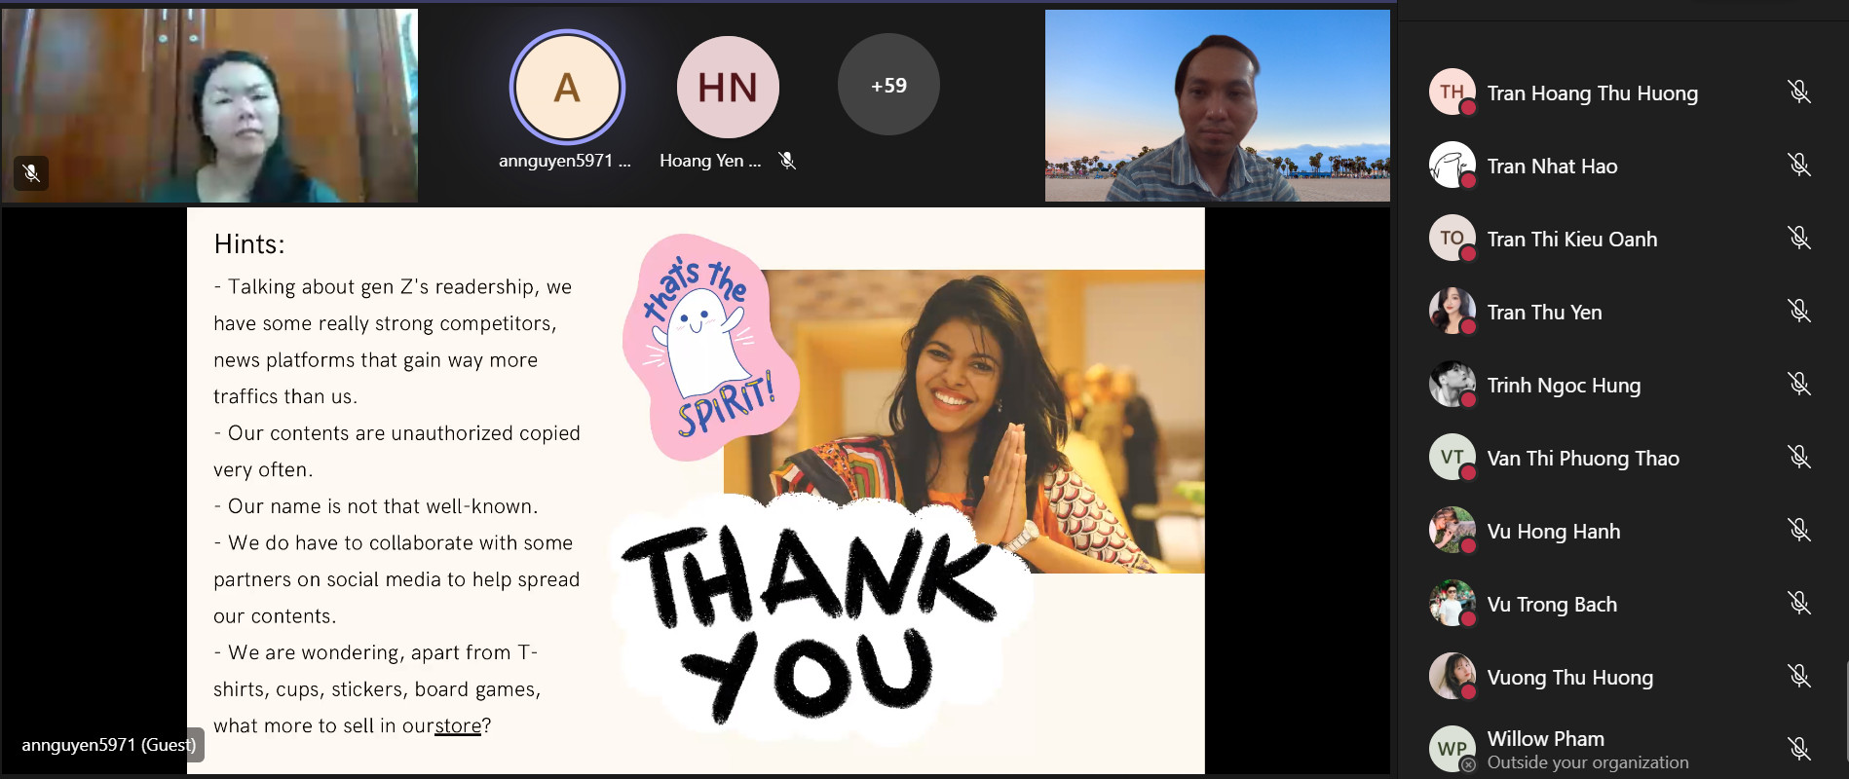Click the shared Thank You slide
Viewport: 1849px width, 779px height.
(x=696, y=491)
